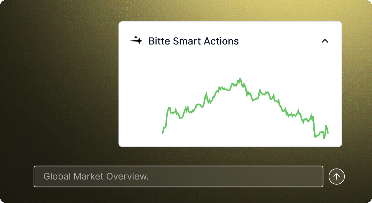Collapse the Bitte Smart Actions panel
This screenshot has width=372, height=203.
point(325,41)
